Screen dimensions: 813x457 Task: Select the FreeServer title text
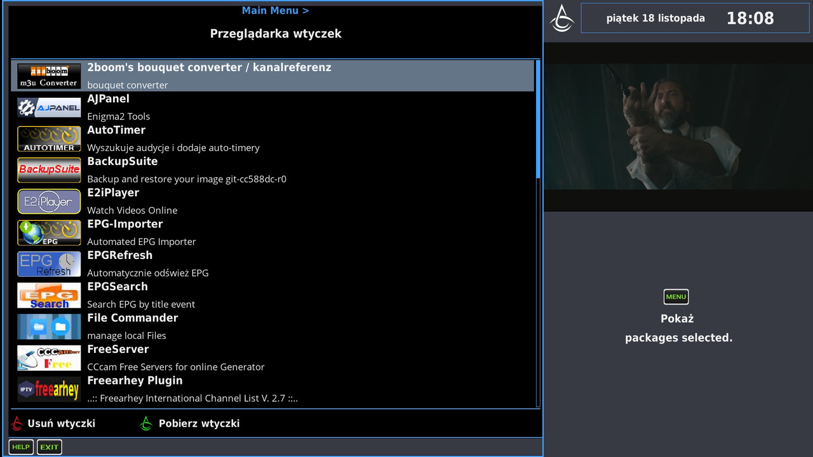tap(118, 349)
